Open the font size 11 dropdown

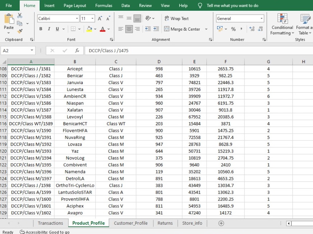click(x=92, y=18)
